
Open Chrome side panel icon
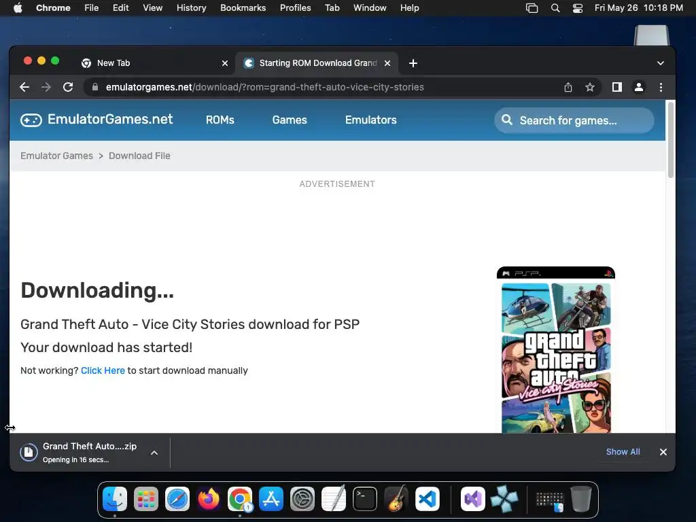[x=617, y=87]
